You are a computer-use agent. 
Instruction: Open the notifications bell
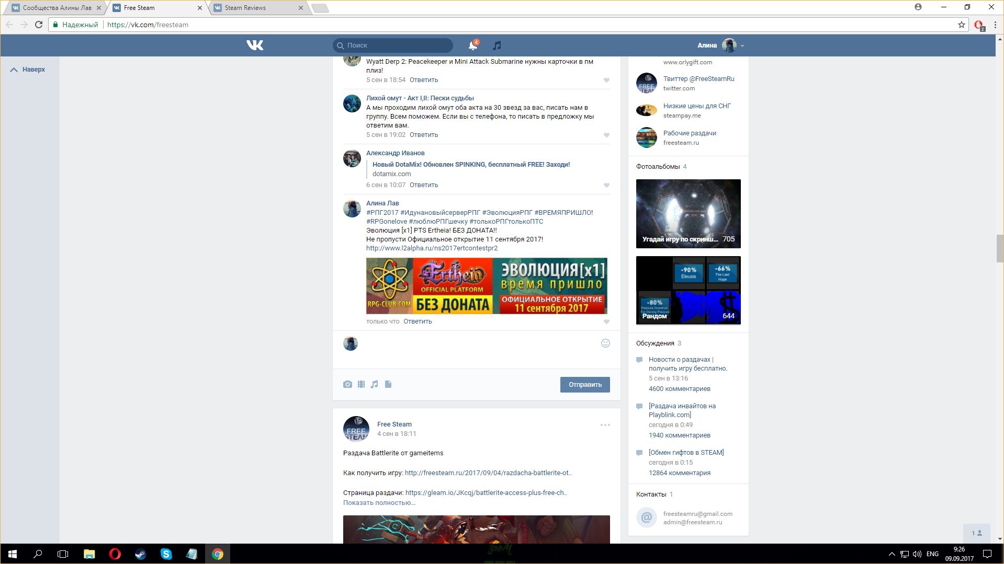tap(473, 45)
